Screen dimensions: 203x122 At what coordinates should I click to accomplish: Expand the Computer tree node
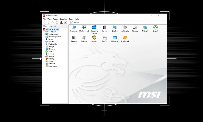click(x=44, y=32)
